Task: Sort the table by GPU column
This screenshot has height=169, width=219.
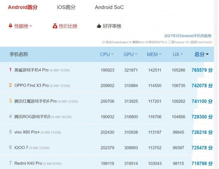Action: (x=130, y=55)
